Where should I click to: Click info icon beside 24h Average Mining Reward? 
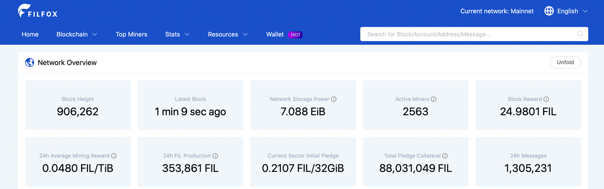tap(114, 156)
